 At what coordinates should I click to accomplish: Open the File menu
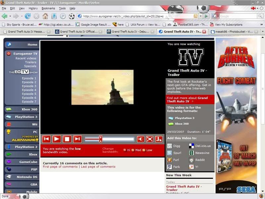(x=4, y=8)
